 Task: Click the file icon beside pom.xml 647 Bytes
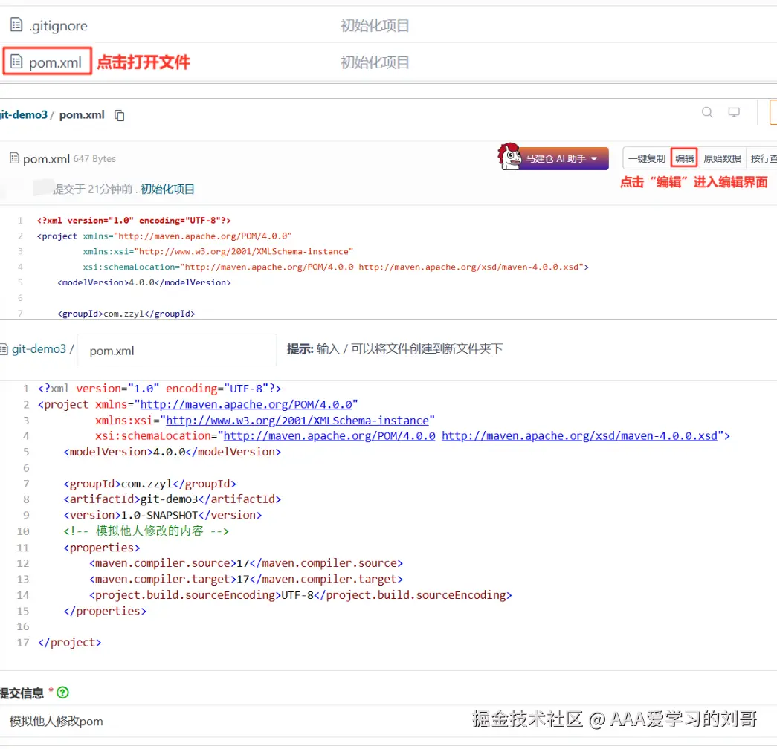15,158
